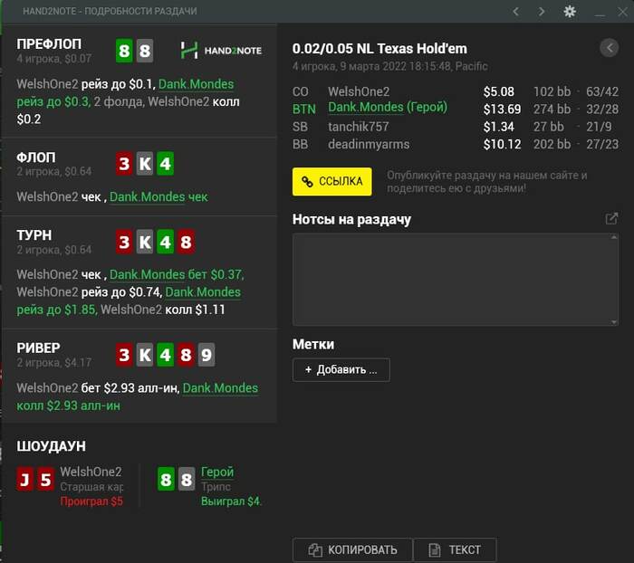Viewport: 634px width, 563px height.
Task: Click the 0.02/0.05 NL Texas Hold'em title
Action: (379, 49)
